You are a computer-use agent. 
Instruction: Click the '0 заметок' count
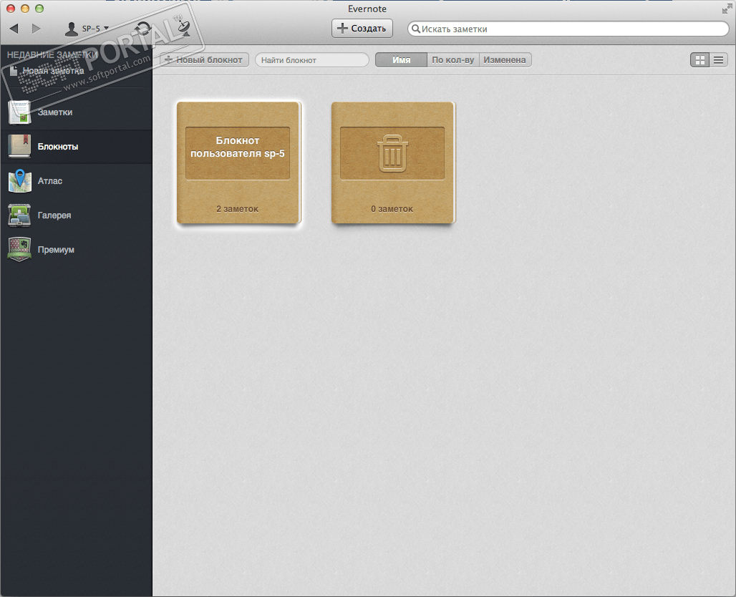392,209
